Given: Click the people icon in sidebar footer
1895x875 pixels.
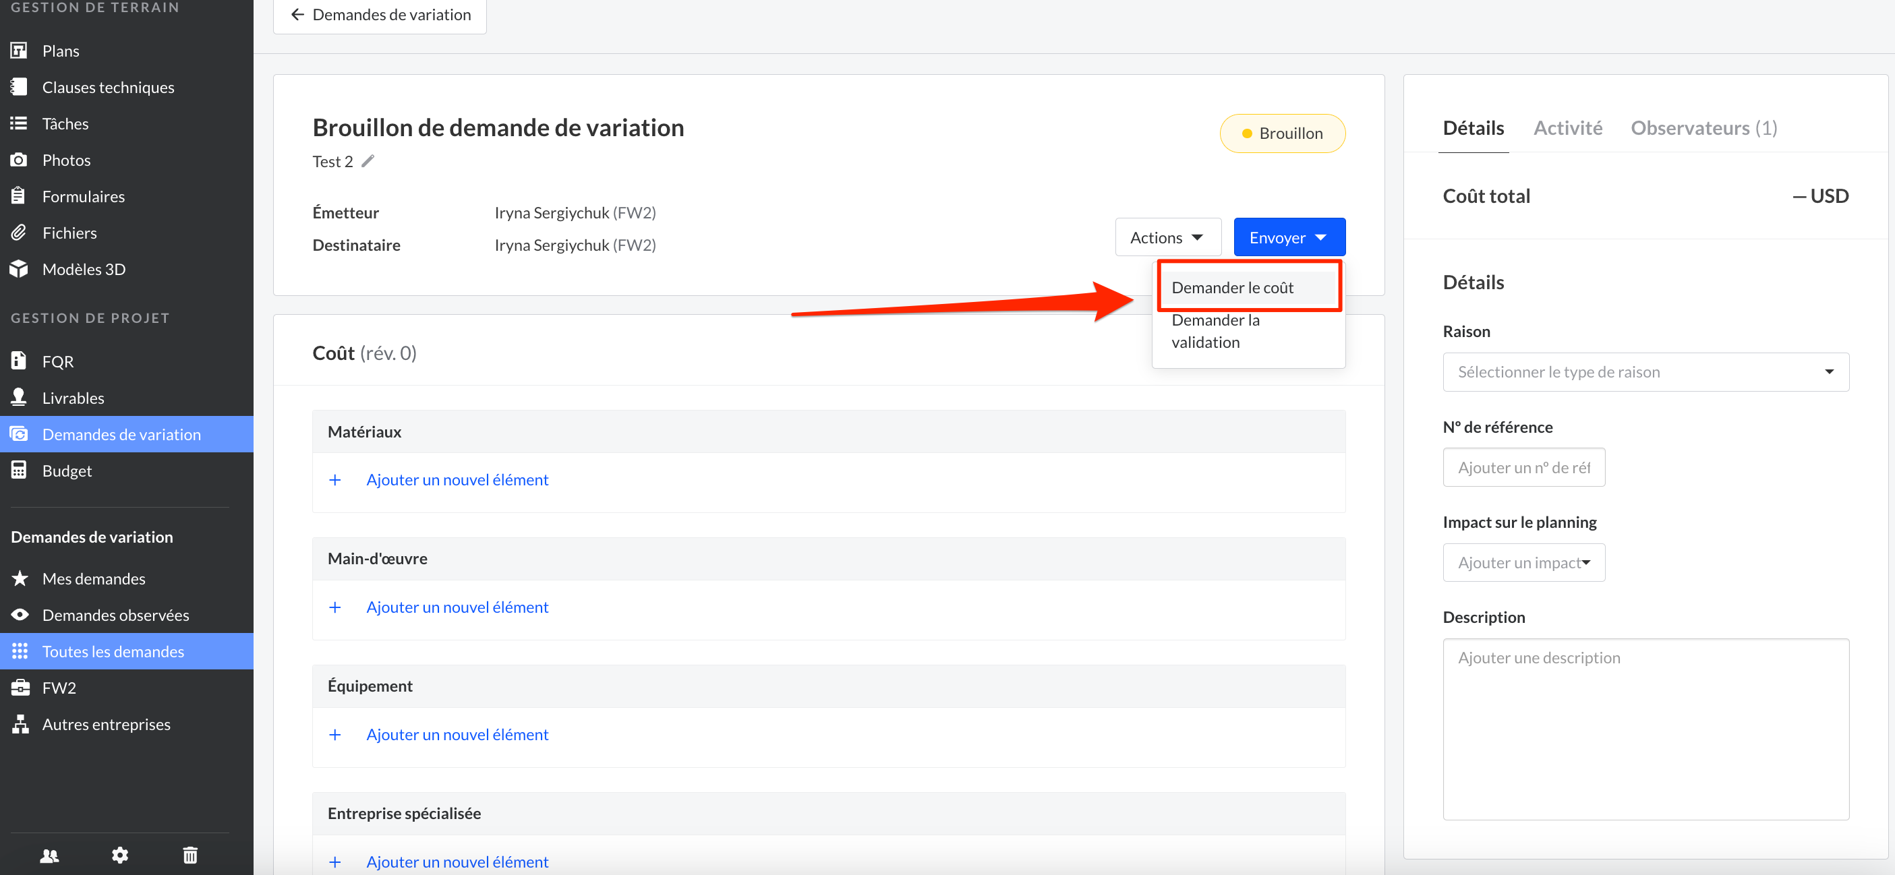Looking at the screenshot, I should [x=49, y=854].
